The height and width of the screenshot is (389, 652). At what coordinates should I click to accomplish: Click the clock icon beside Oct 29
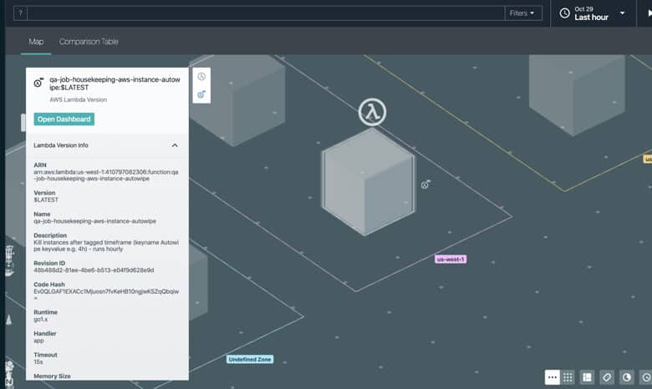tap(564, 13)
